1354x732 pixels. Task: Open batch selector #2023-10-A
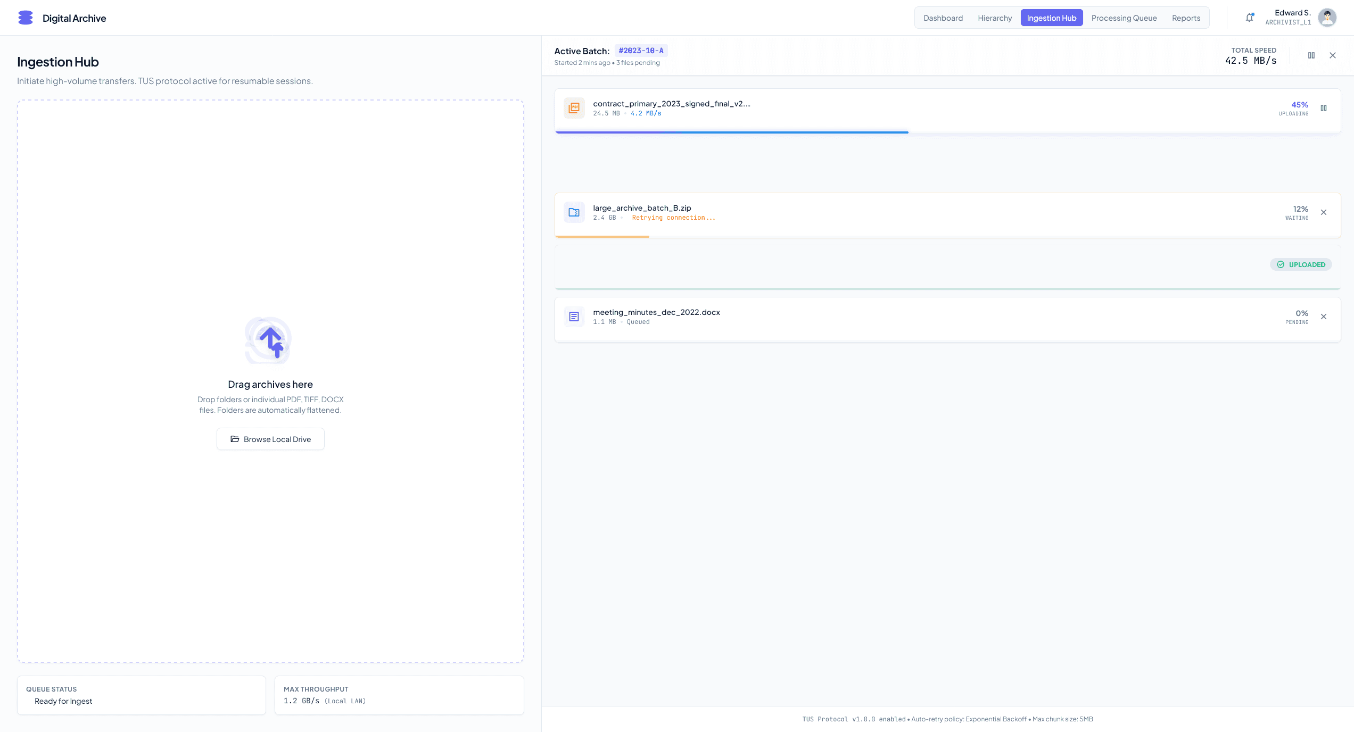click(x=641, y=51)
